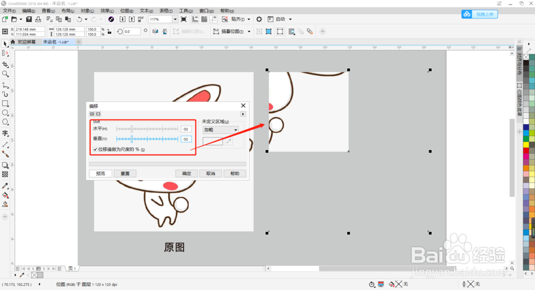Expand the 贴齐 snap-to dropdown
This screenshot has width=535, height=290.
[x=249, y=19]
